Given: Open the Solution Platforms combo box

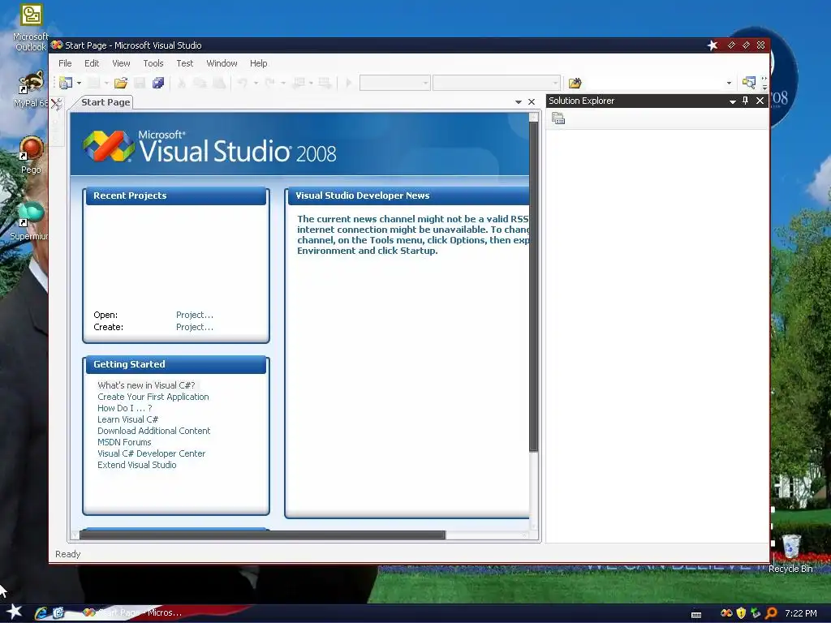Looking at the screenshot, I should 497,83.
